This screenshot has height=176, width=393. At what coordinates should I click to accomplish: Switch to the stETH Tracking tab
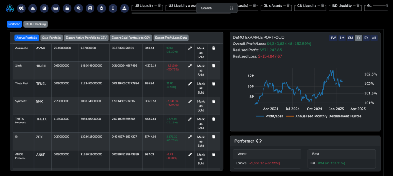35,24
